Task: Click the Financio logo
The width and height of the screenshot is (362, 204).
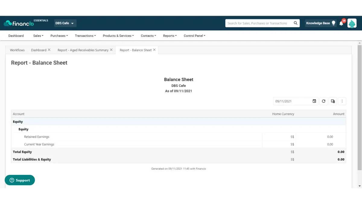Action: [19, 23]
